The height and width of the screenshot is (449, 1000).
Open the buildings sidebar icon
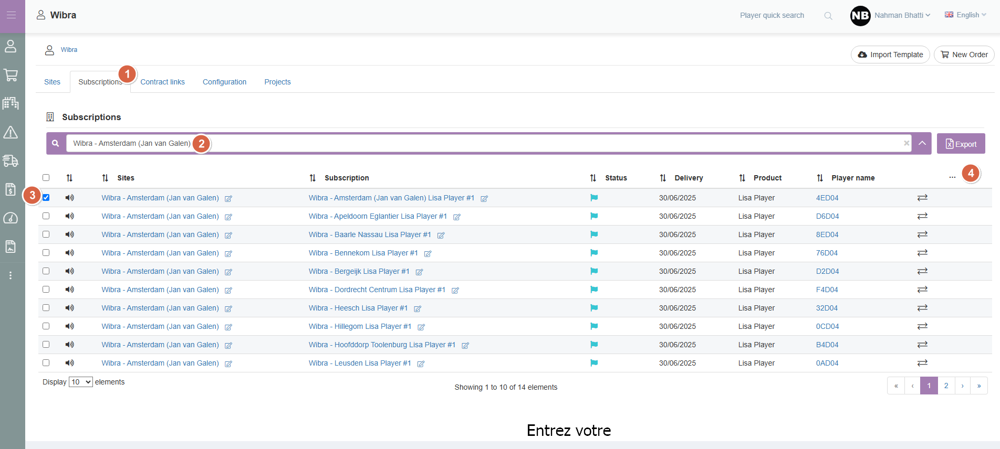[x=11, y=103]
